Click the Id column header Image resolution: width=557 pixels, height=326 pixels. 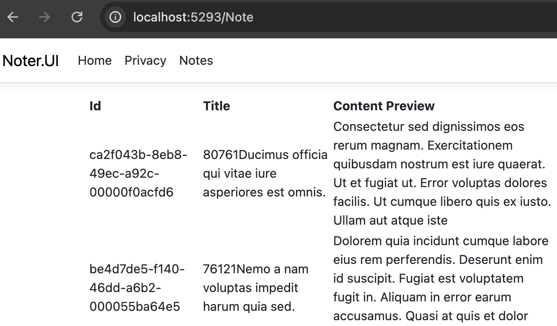tap(95, 106)
